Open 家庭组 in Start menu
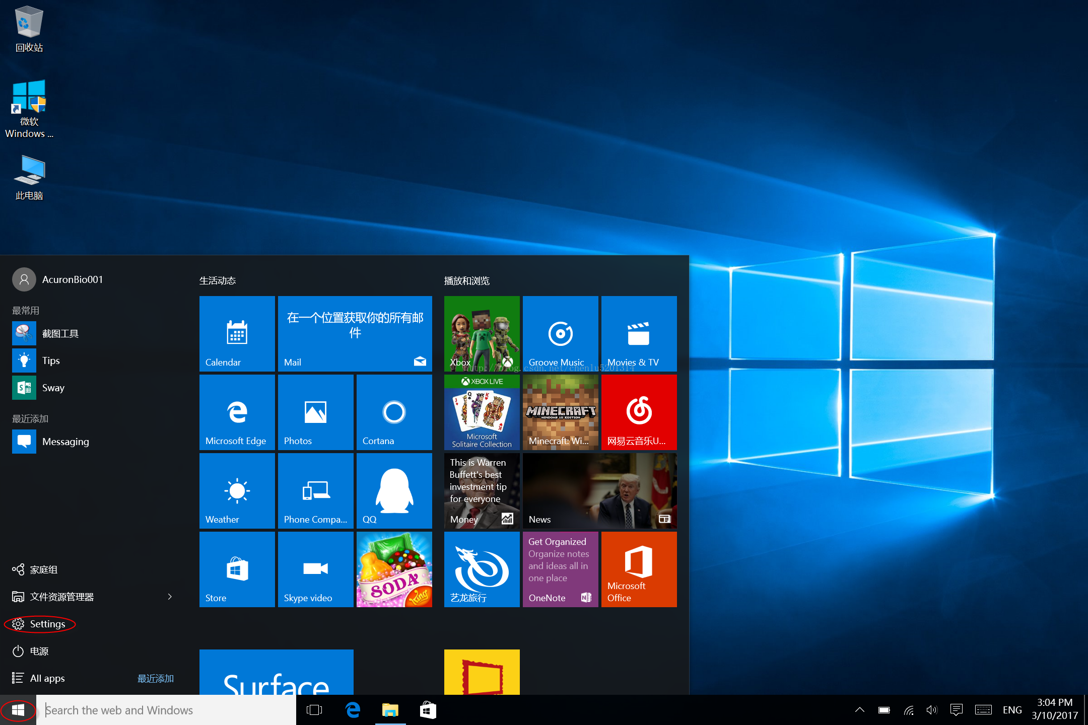 pos(35,569)
